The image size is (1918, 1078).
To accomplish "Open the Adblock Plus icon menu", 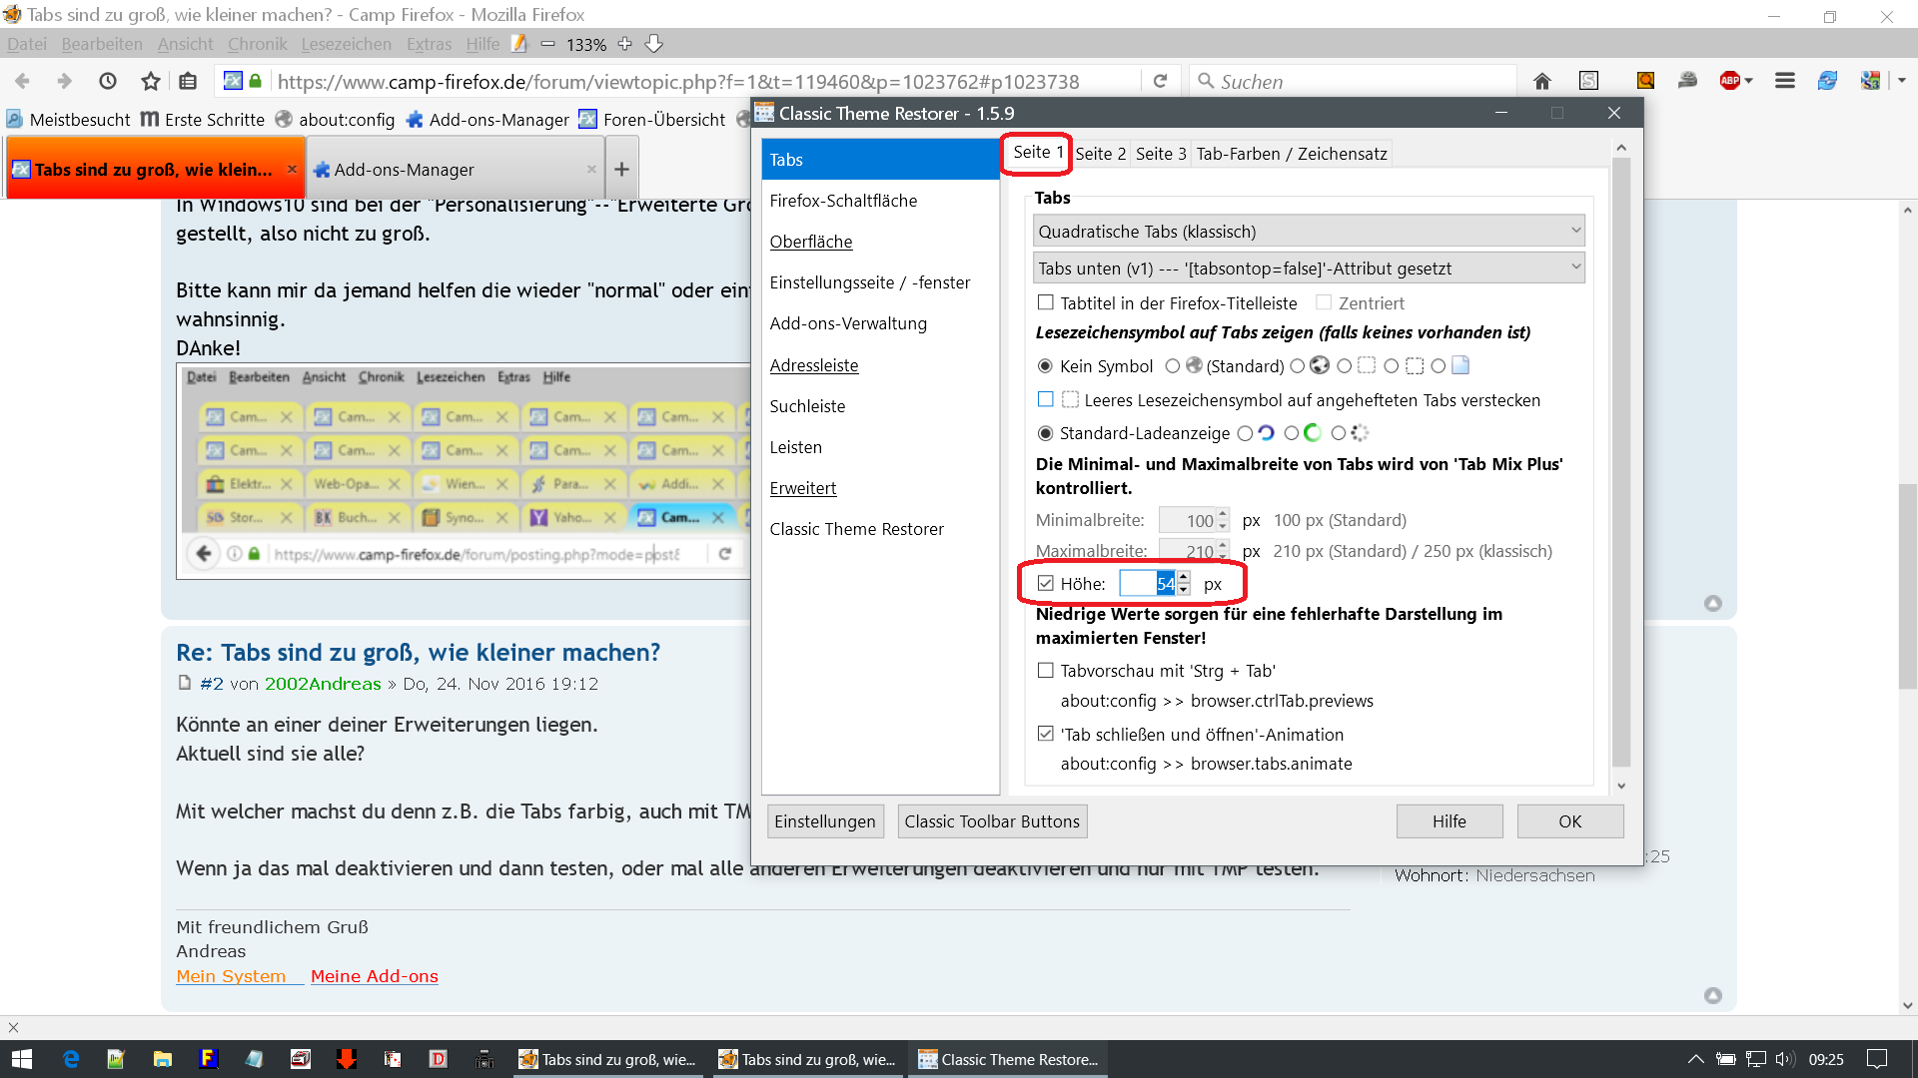I will coord(1736,81).
